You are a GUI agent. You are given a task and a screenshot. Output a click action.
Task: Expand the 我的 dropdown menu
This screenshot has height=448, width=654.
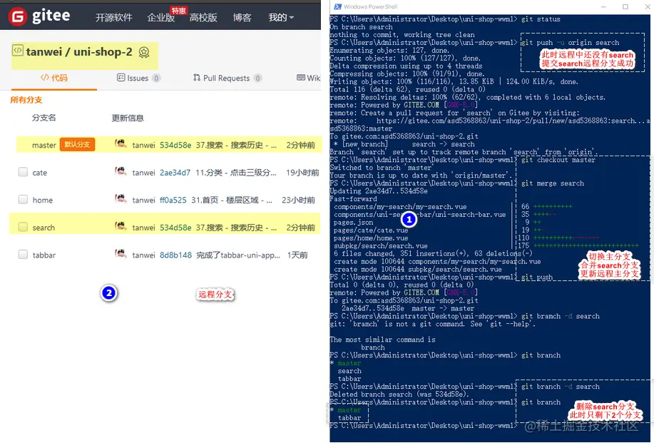coord(281,18)
